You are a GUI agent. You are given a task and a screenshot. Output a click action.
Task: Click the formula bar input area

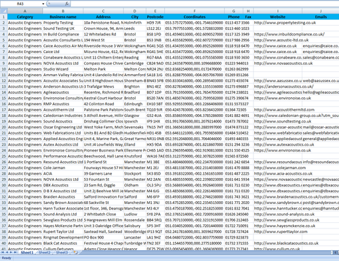click(205, 4)
